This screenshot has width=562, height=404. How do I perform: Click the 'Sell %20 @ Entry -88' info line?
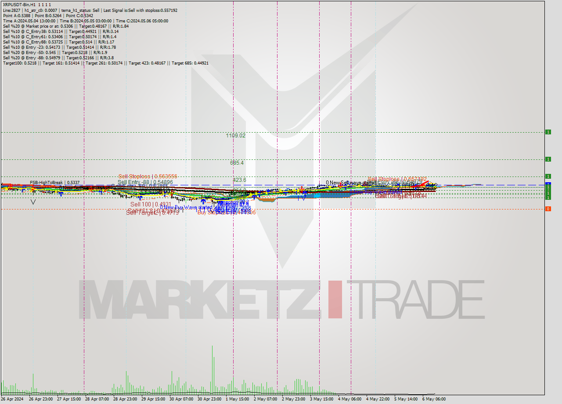(58, 58)
